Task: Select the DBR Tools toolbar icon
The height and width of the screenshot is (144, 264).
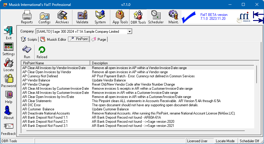Action: click(x=138, y=17)
